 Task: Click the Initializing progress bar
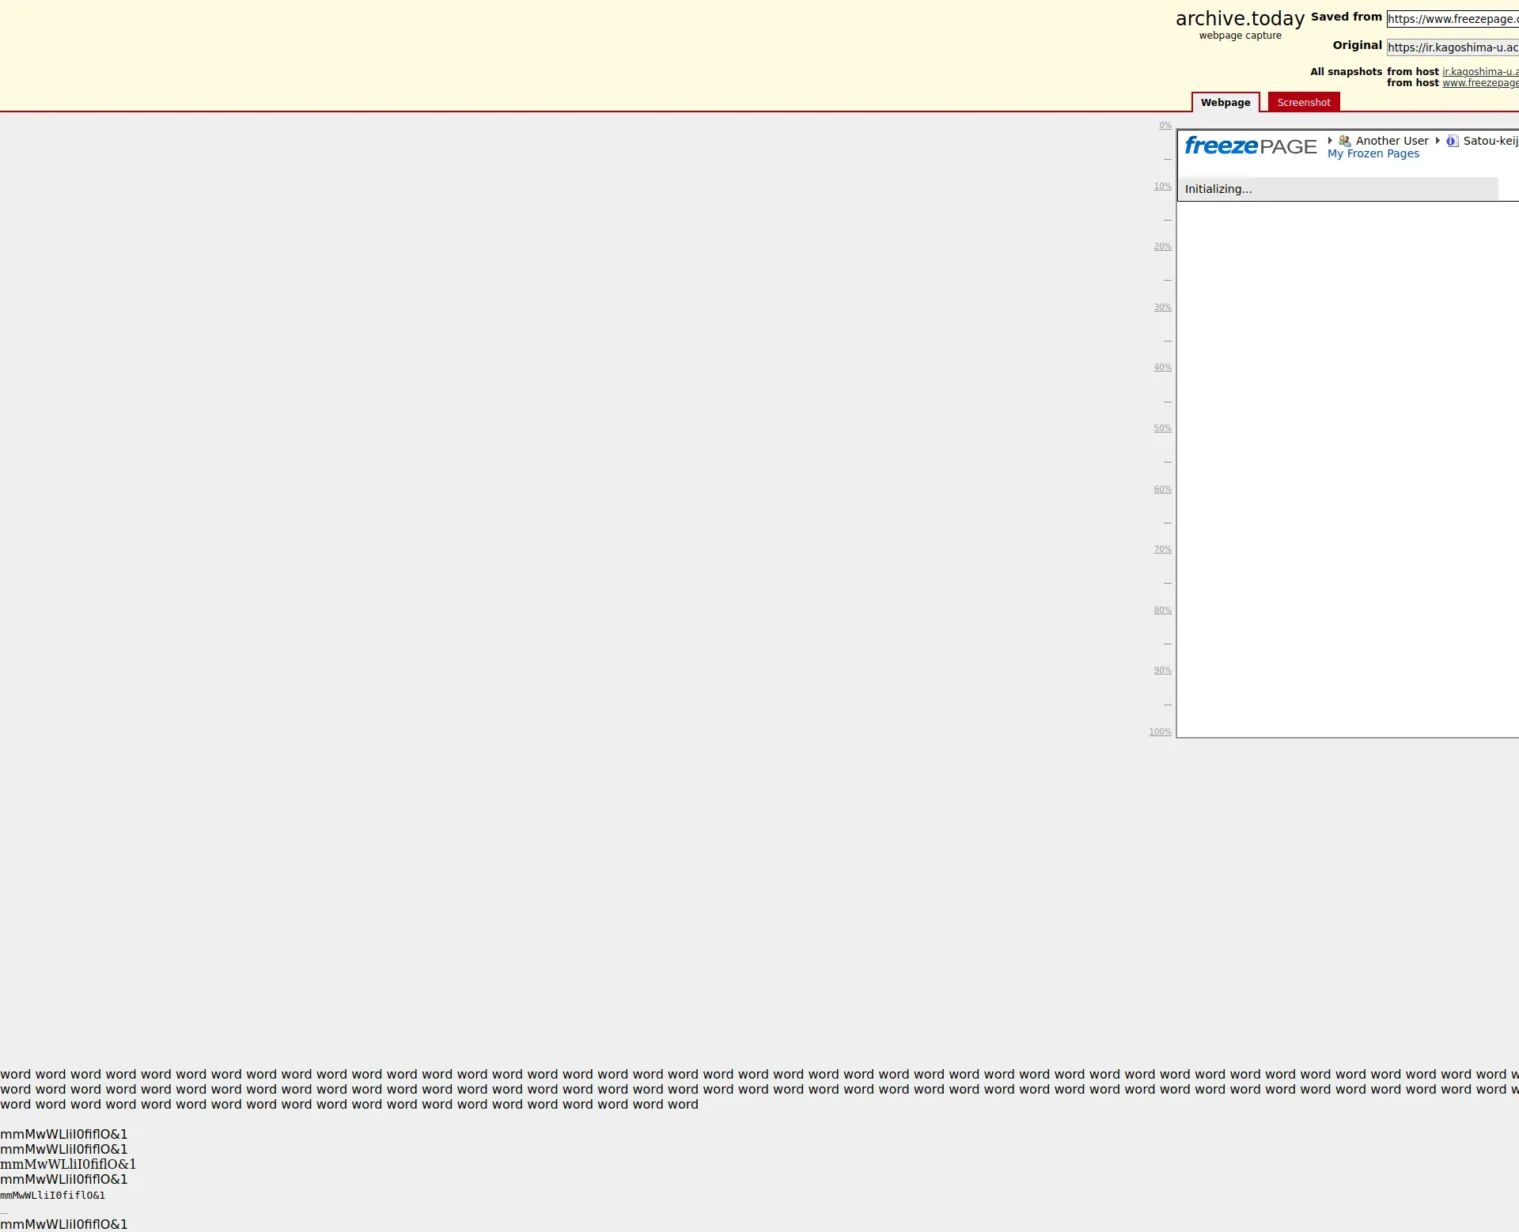1337,189
